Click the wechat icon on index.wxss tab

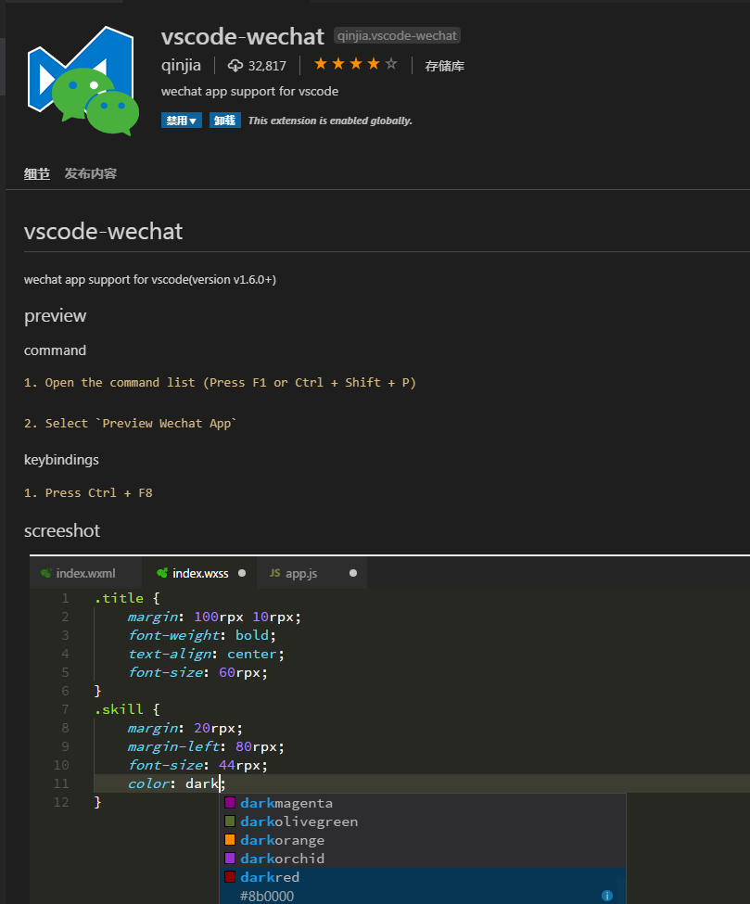coord(162,573)
